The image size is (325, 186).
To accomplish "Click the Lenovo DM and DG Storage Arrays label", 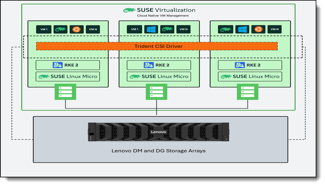I will [x=159, y=151].
